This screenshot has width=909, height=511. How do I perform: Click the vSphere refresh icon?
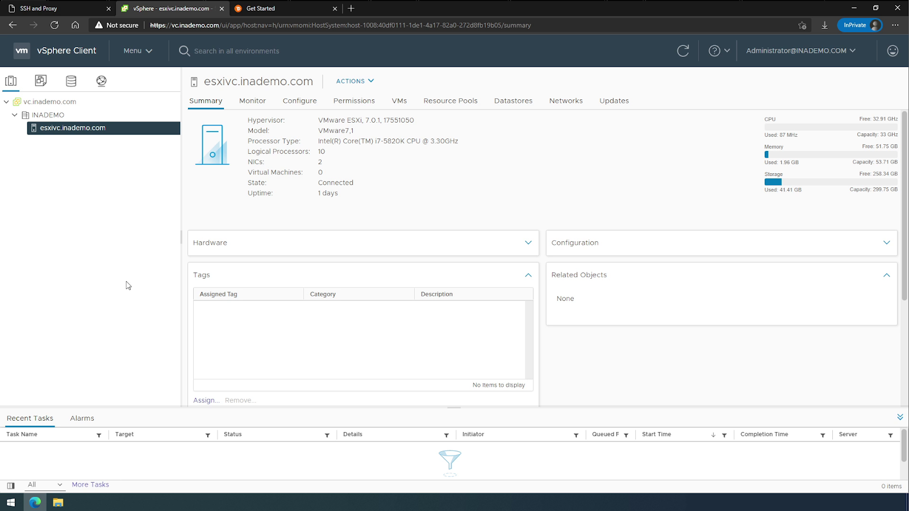(x=683, y=51)
